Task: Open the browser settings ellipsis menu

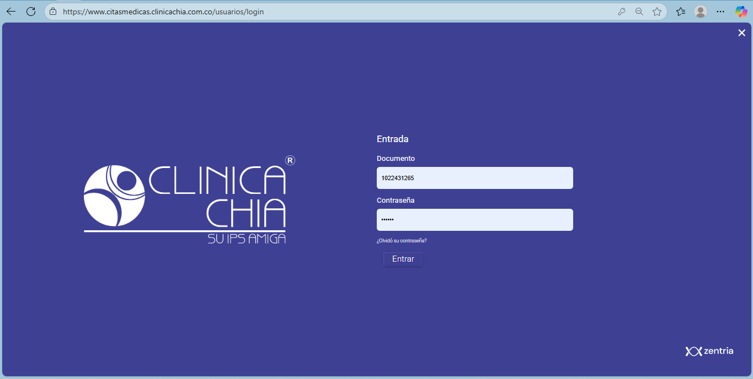Action: (720, 12)
